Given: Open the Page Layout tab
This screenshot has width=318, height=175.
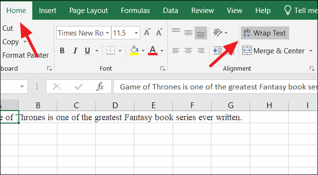Looking at the screenshot, I should [x=89, y=11].
